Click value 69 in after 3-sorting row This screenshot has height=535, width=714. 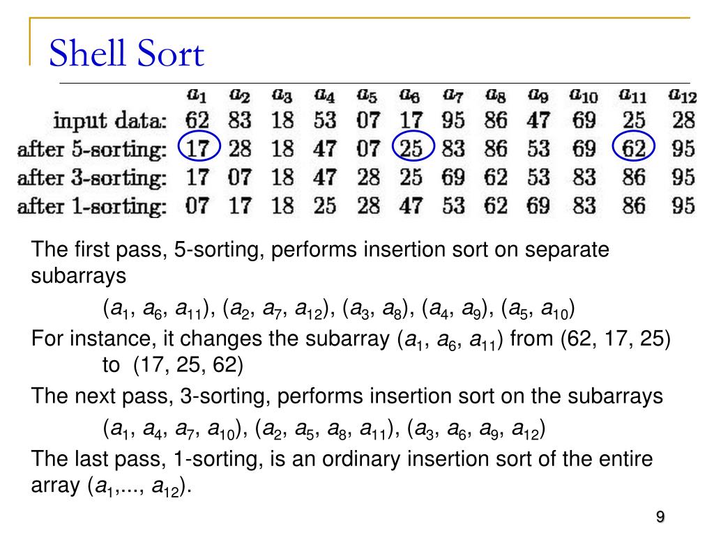(x=453, y=177)
